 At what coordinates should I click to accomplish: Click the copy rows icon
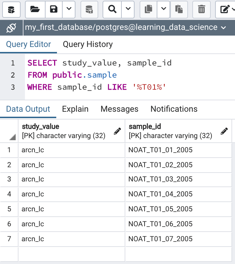pos(148,9)
